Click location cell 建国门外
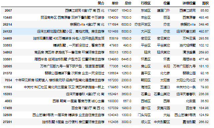This screenshot has height=128, width=214. 163,11
